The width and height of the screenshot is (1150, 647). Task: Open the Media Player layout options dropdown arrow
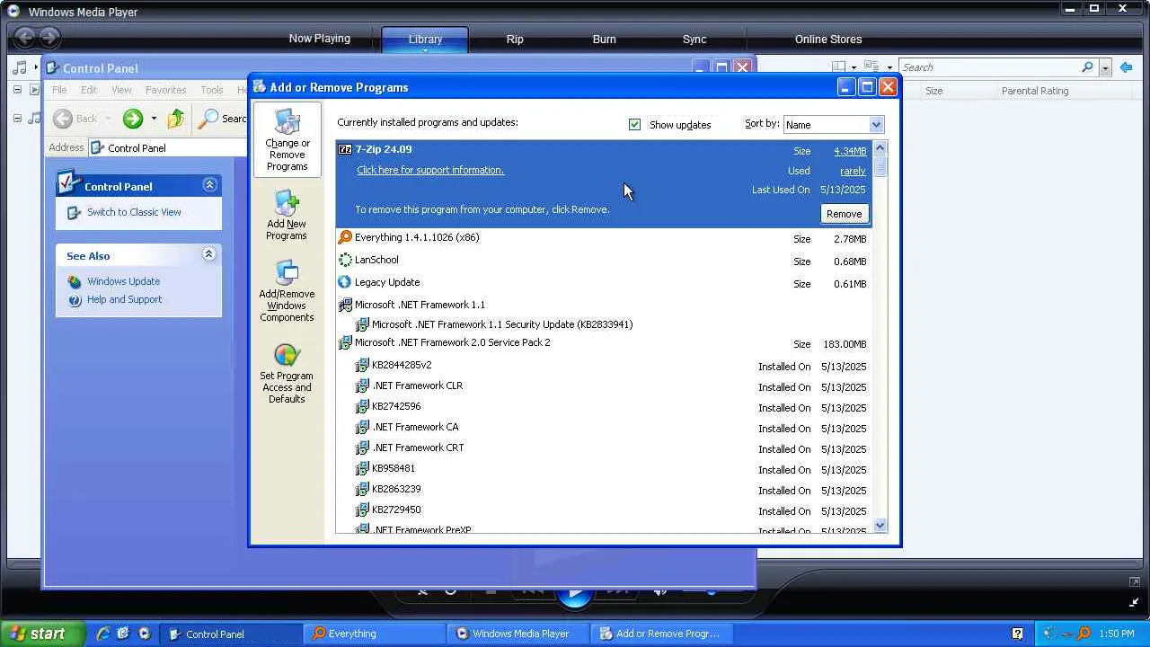click(854, 67)
